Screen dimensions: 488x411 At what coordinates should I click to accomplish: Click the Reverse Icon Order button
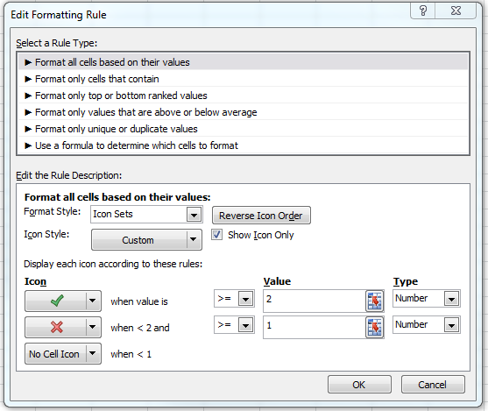pos(261,216)
